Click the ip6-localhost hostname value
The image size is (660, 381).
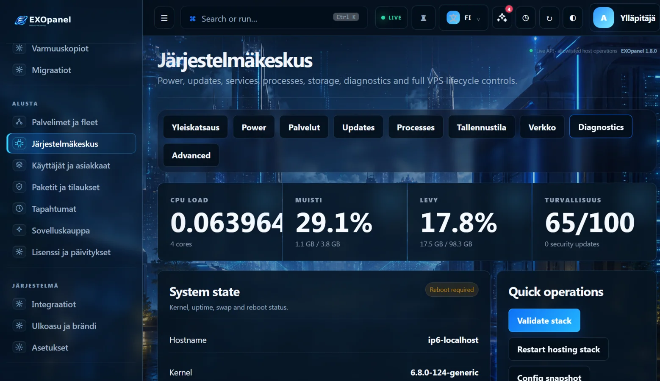453,340
